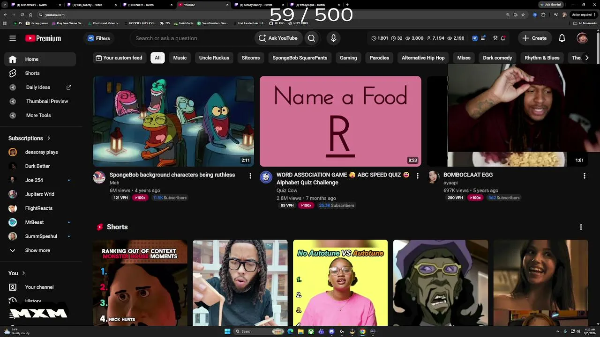
Task: Open the Ask YouTube assistant
Action: click(278, 38)
